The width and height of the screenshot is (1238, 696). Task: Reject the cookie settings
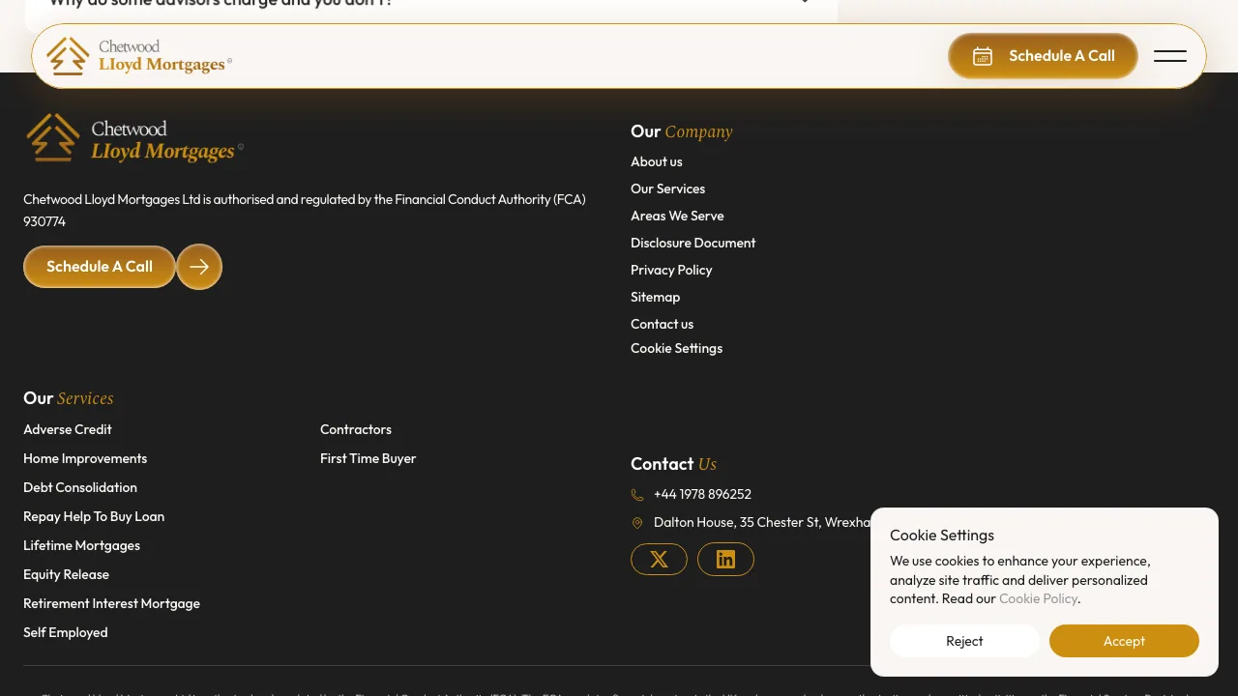click(964, 640)
